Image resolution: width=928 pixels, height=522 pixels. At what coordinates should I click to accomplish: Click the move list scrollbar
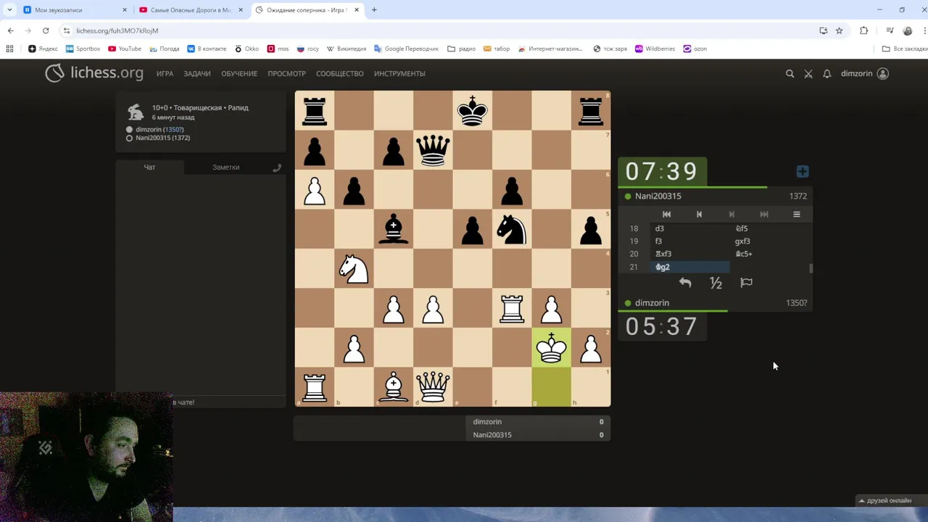coord(811,268)
